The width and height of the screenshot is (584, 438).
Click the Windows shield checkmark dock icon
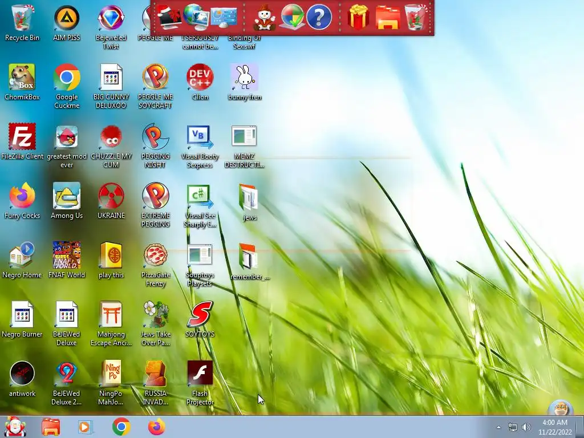293,17
